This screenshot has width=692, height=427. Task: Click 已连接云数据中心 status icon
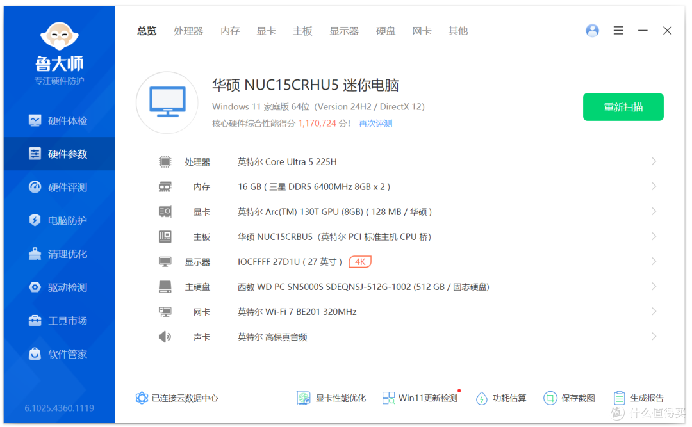pyautogui.click(x=142, y=398)
